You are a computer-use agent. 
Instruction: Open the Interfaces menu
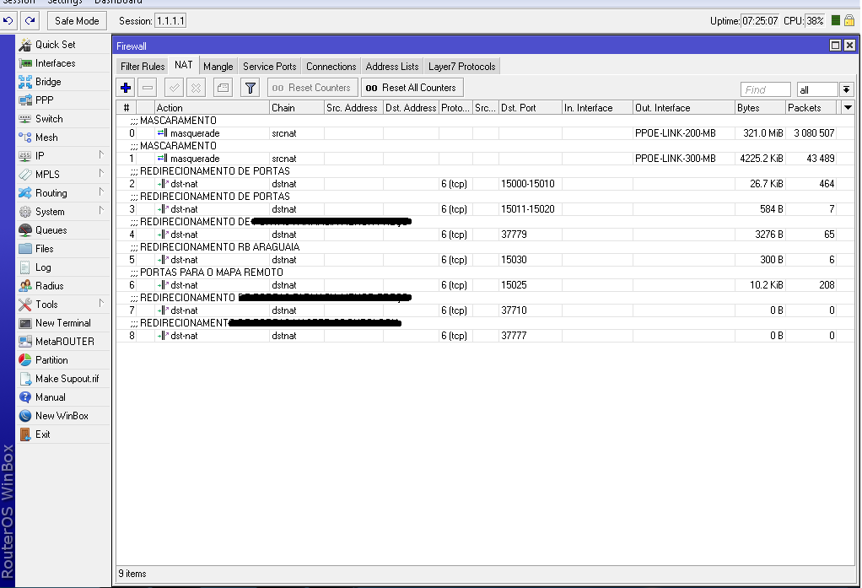(x=63, y=63)
